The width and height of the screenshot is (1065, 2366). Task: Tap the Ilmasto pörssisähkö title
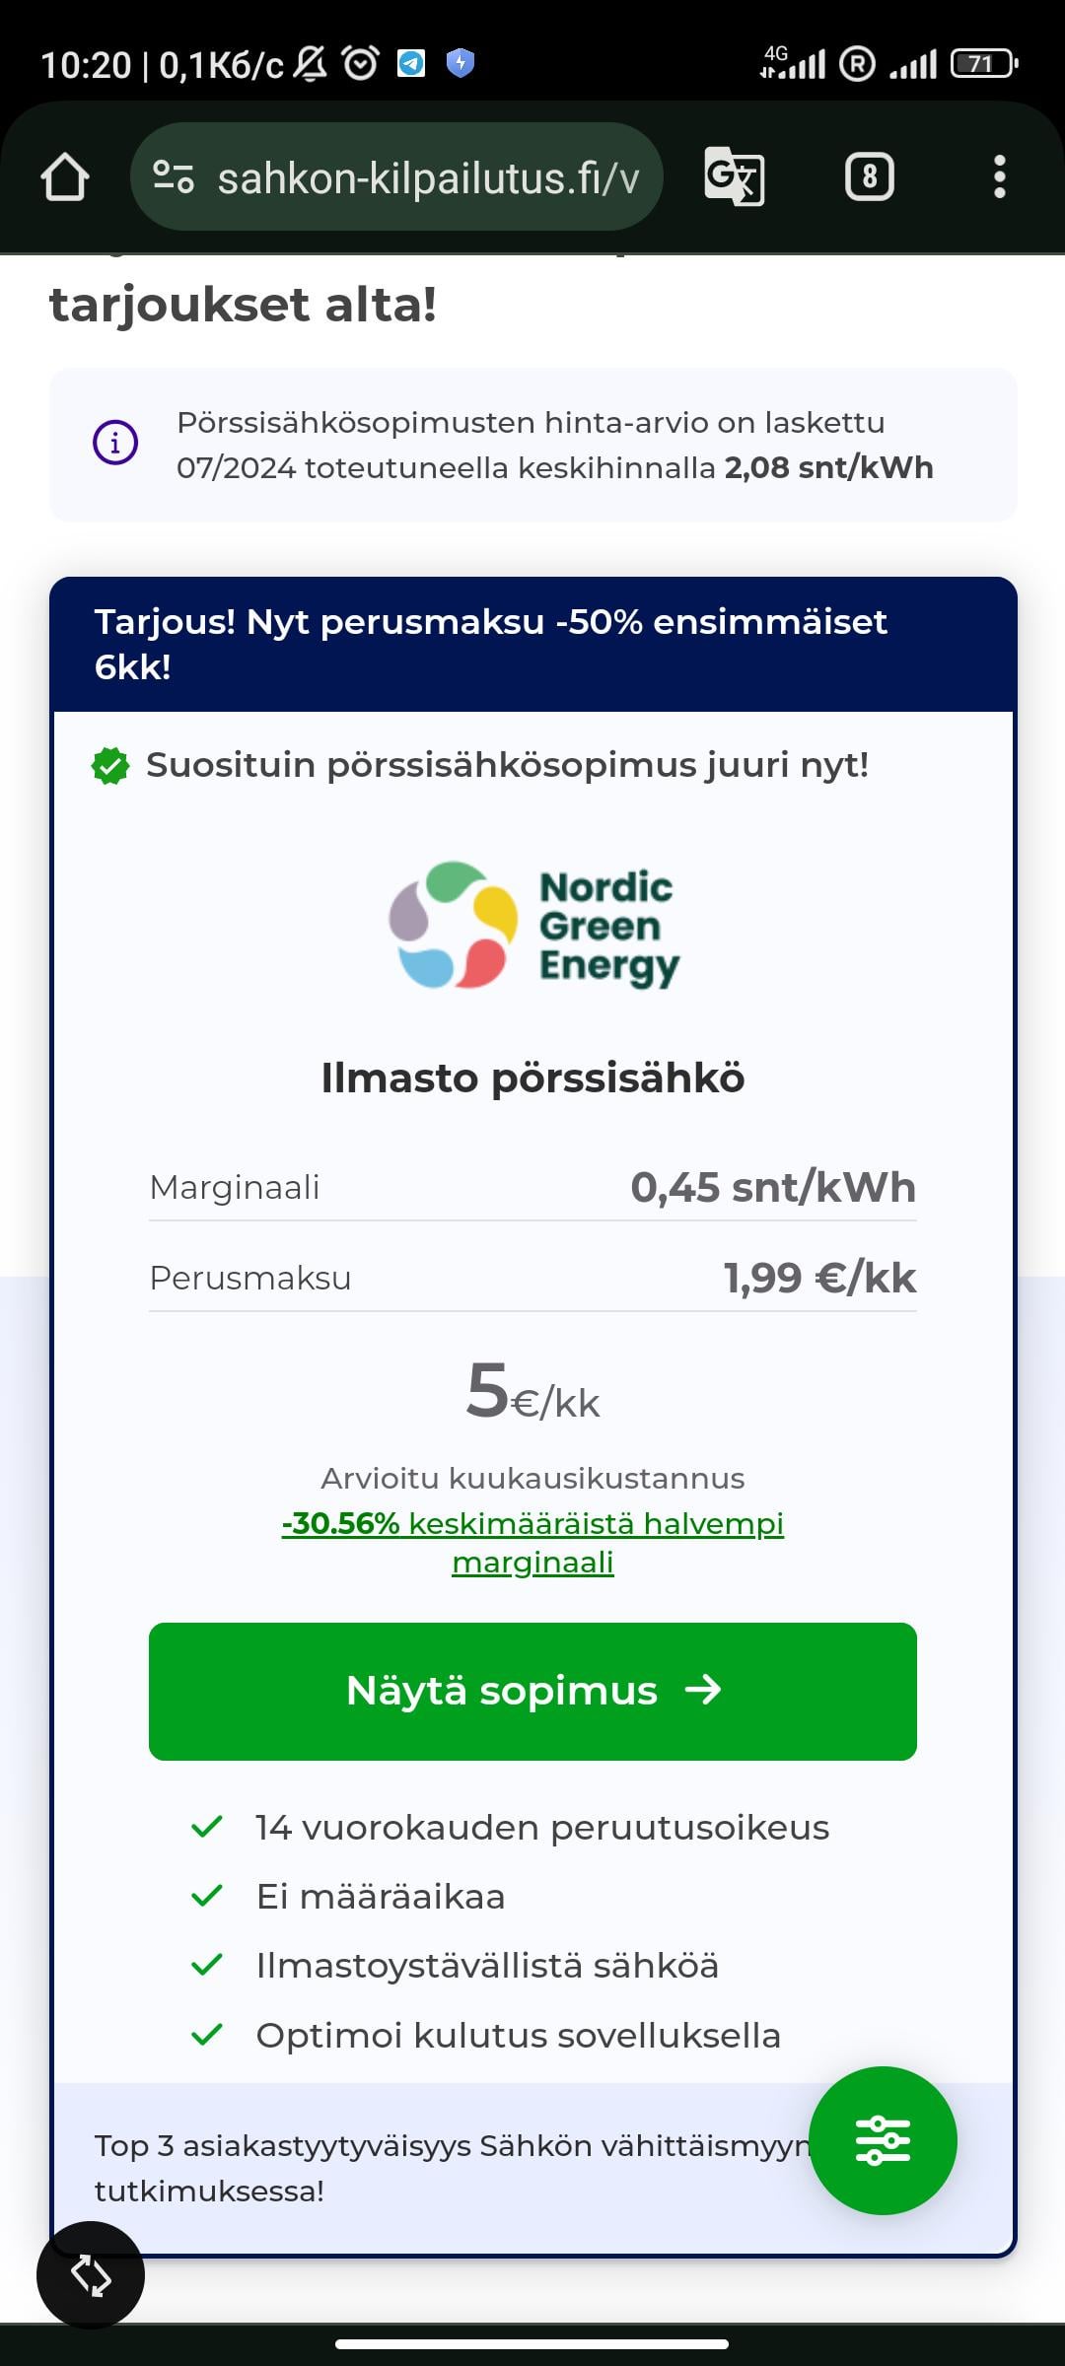[x=532, y=1078]
